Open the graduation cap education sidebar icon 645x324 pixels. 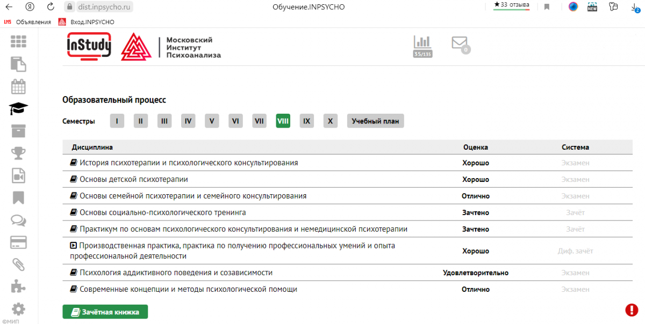pyautogui.click(x=18, y=109)
